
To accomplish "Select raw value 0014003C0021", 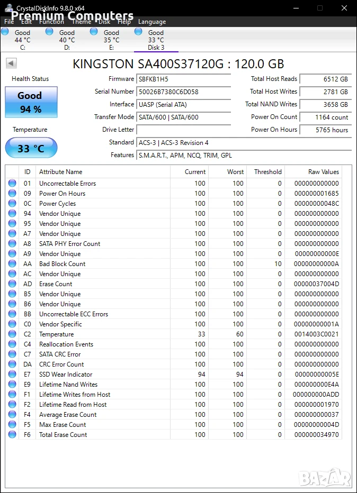I will 316,334.
